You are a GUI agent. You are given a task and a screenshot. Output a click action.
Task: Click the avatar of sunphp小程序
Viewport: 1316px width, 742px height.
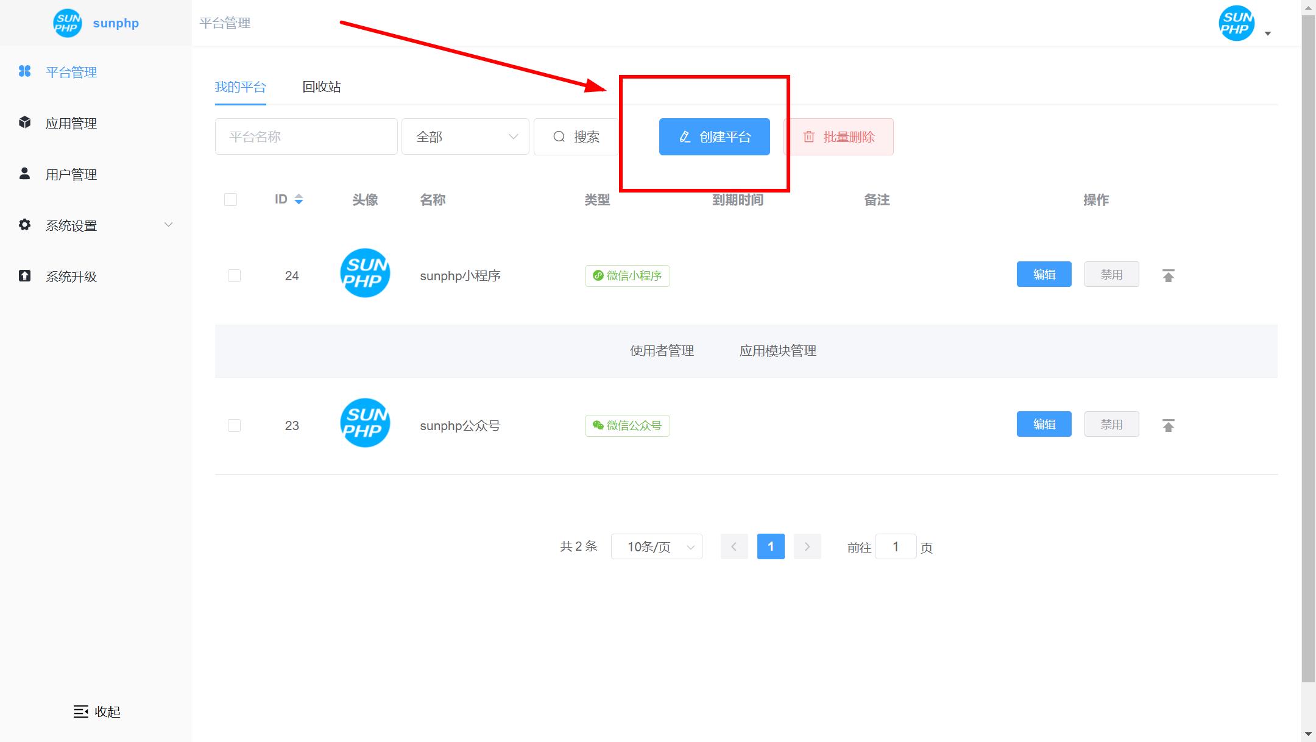[365, 273]
